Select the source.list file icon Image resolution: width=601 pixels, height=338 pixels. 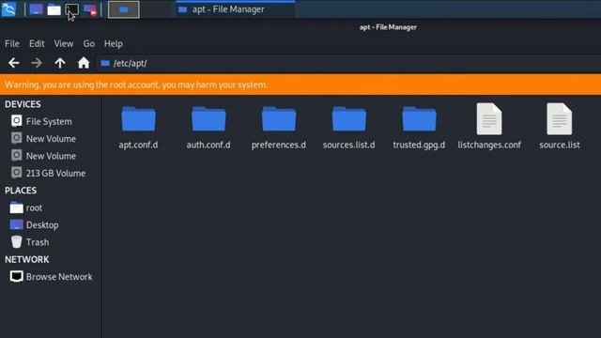tap(560, 119)
